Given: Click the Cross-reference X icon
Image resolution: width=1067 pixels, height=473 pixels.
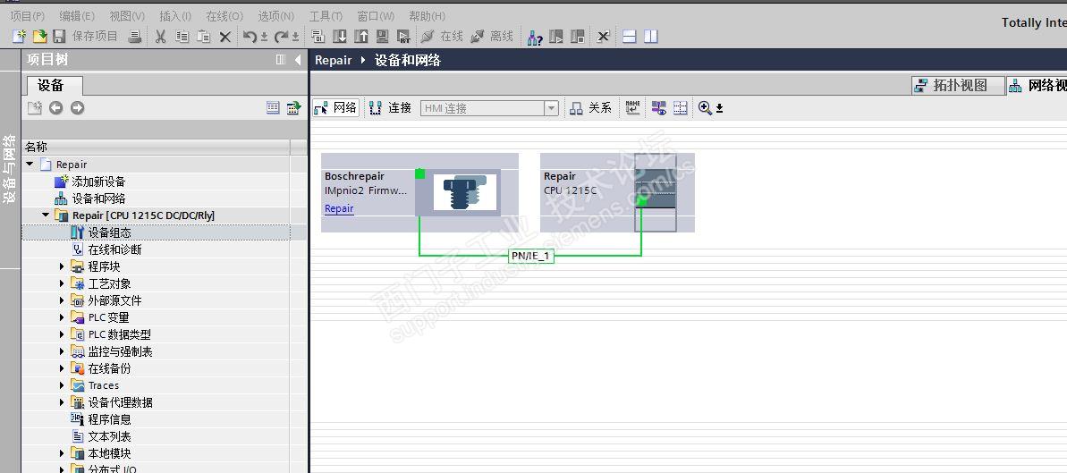Looking at the screenshot, I should pyautogui.click(x=603, y=37).
